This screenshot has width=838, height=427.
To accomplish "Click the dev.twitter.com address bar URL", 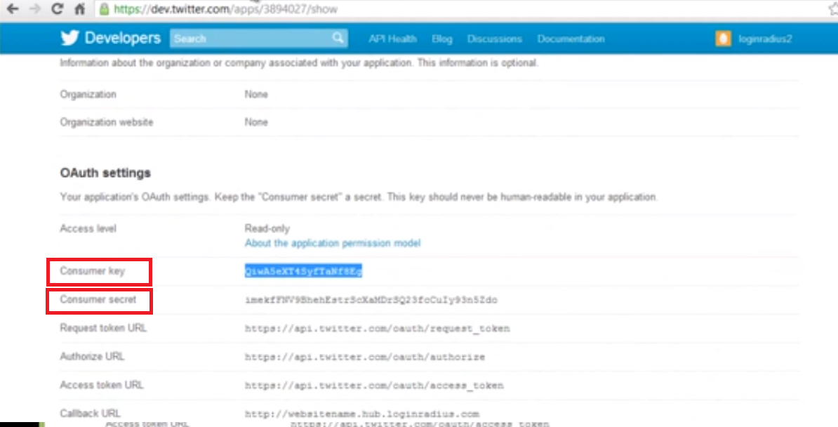I will point(225,9).
